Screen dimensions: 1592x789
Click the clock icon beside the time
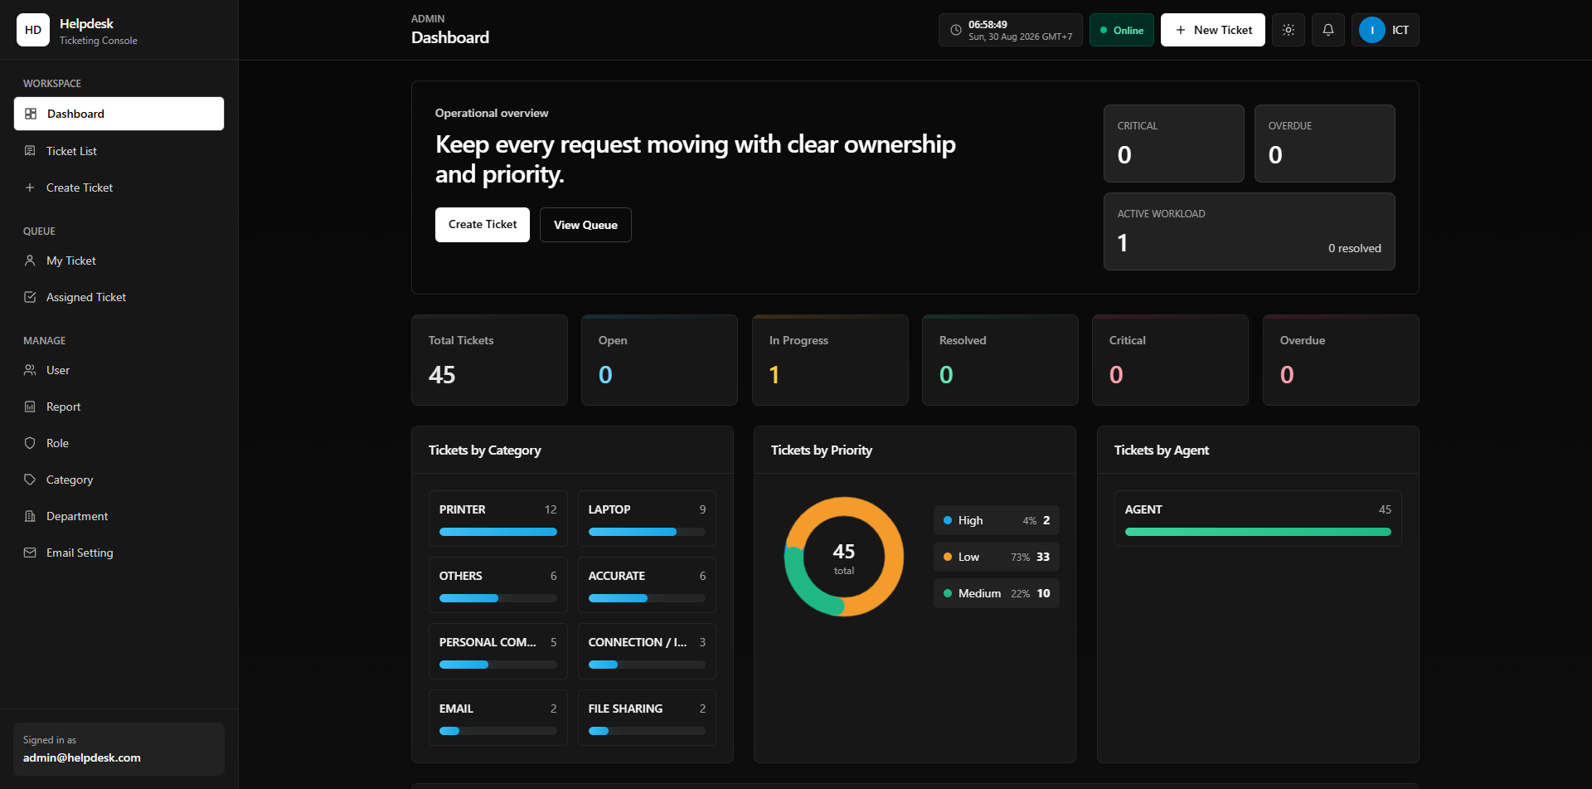pyautogui.click(x=956, y=30)
